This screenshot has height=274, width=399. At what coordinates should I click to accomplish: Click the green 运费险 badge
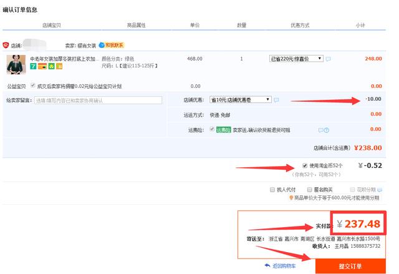tap(223, 130)
